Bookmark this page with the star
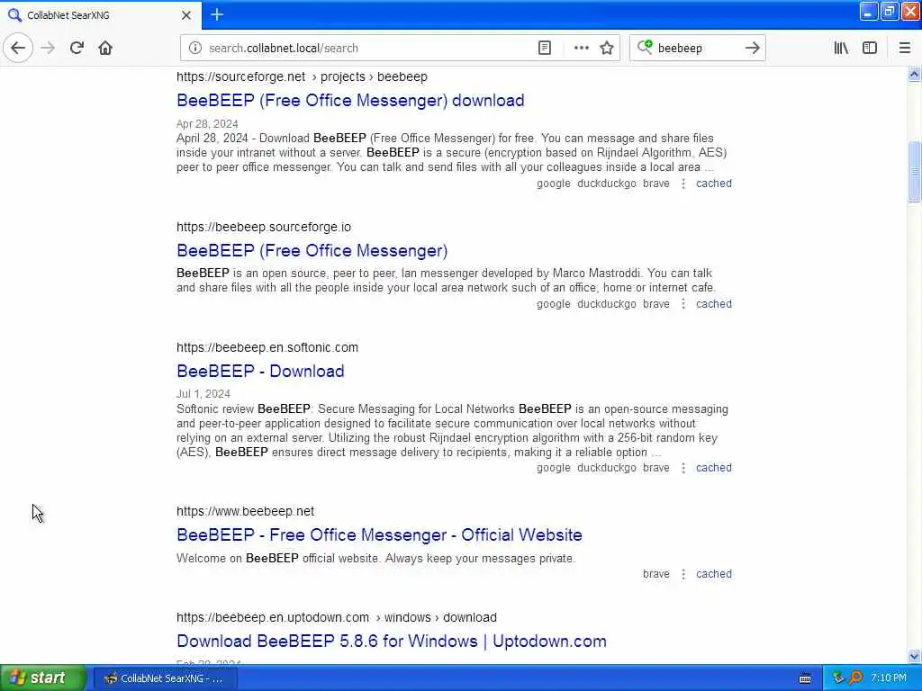The height and width of the screenshot is (691, 922). tap(607, 48)
